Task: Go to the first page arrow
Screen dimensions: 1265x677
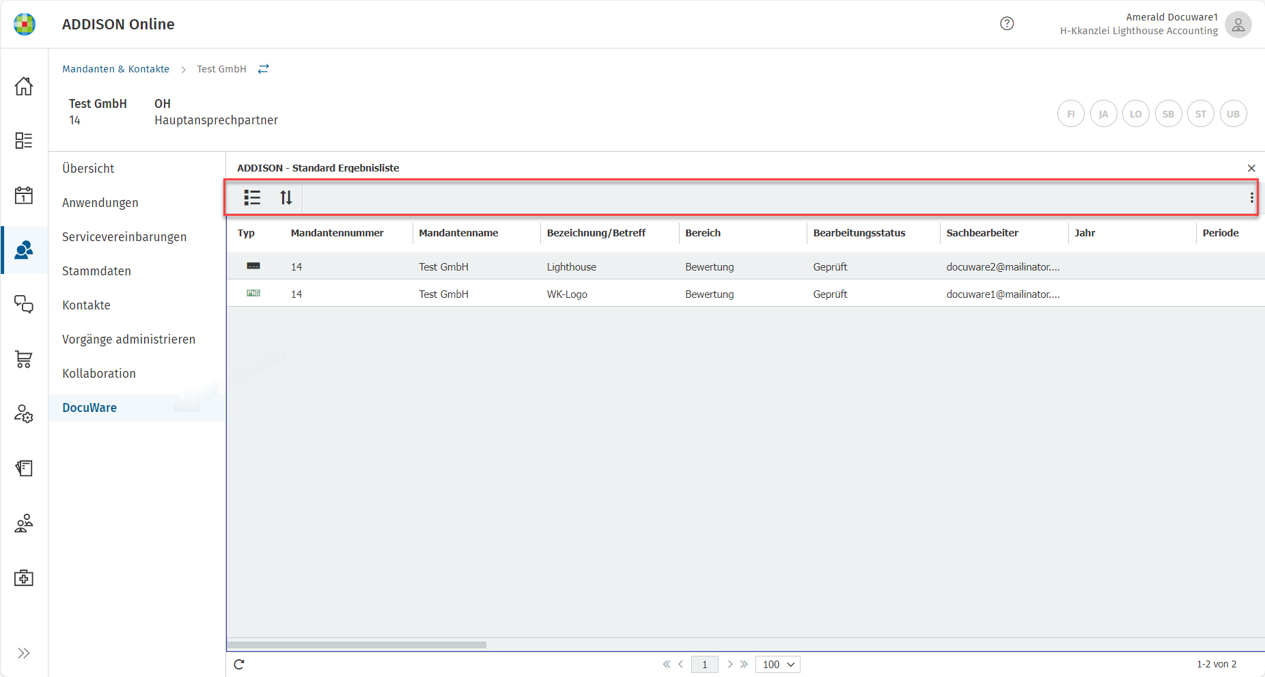Action: pyautogui.click(x=667, y=664)
